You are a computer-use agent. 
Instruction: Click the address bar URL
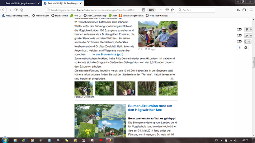click(x=93, y=10)
